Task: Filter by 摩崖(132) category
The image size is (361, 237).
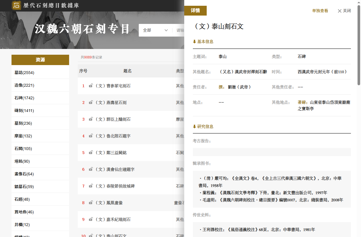Action: click(x=40, y=136)
